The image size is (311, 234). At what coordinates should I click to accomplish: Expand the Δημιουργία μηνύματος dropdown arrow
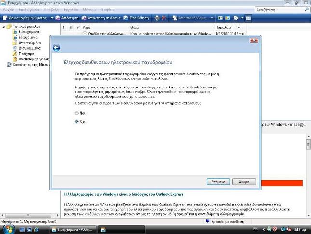coord(52,18)
